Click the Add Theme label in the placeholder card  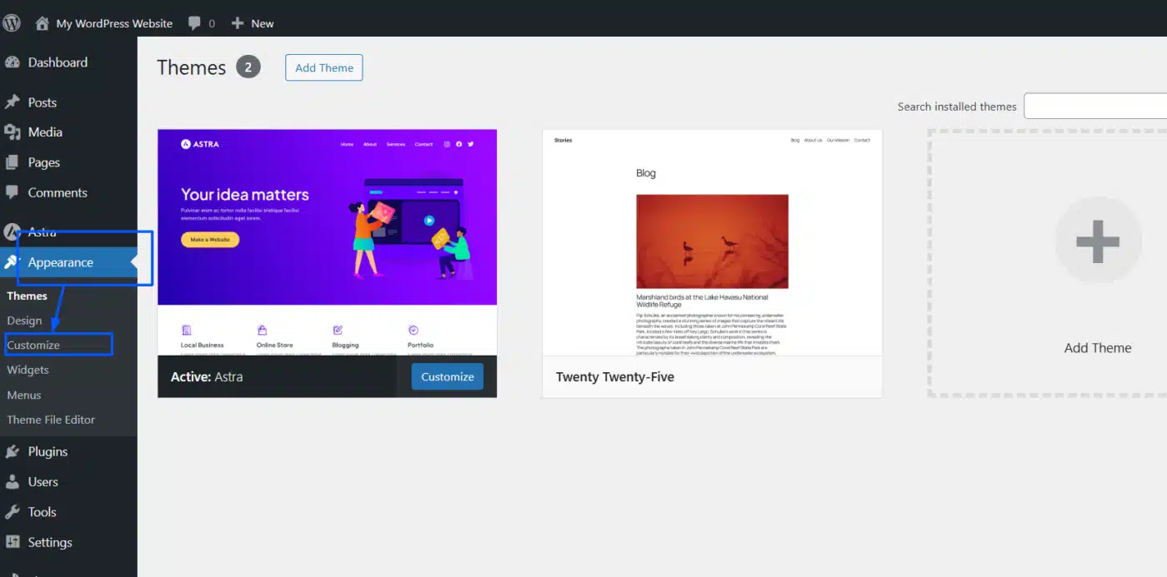(1098, 348)
